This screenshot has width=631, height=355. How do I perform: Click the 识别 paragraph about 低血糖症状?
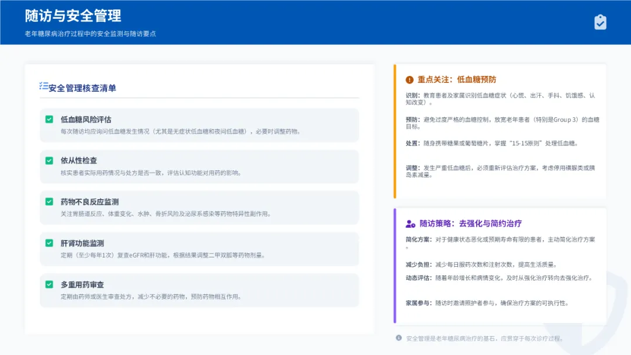pos(500,99)
